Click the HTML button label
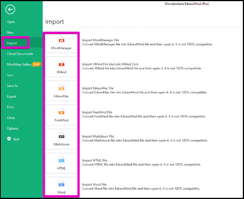The image size is (244, 199). tap(61, 169)
